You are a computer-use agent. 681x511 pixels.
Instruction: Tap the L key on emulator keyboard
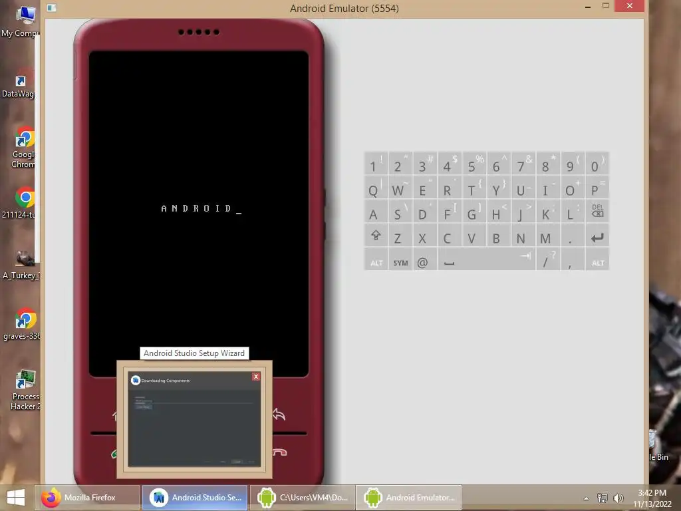[x=573, y=212]
